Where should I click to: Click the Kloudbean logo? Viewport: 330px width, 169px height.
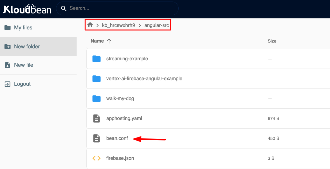tap(27, 9)
